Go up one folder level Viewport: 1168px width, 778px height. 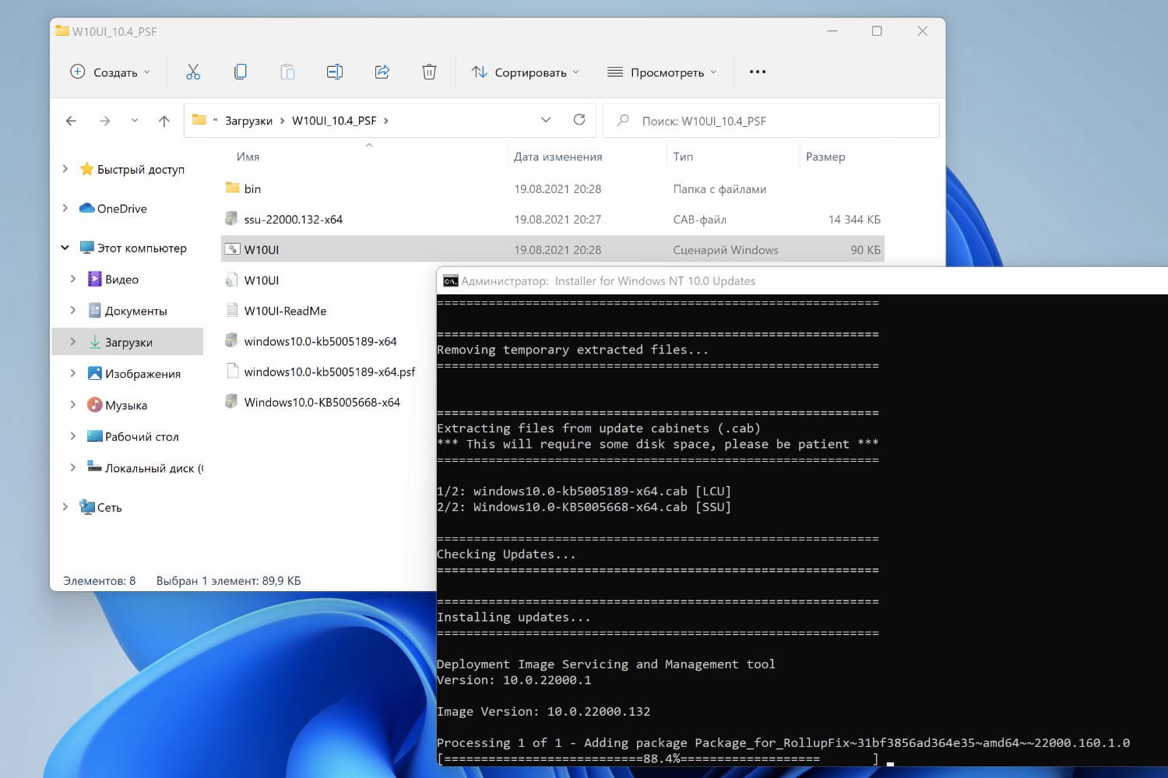tap(164, 121)
